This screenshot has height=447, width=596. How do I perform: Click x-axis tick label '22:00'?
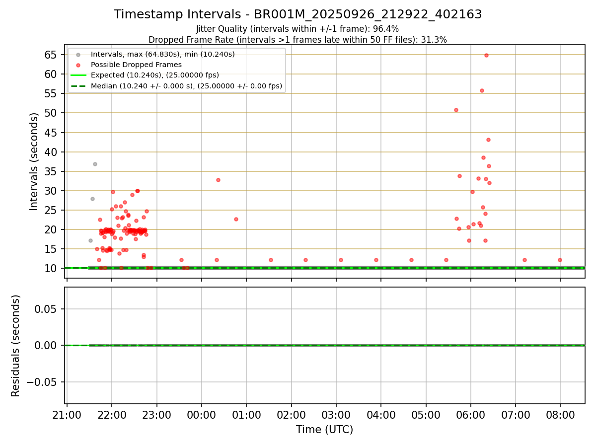coord(112,414)
